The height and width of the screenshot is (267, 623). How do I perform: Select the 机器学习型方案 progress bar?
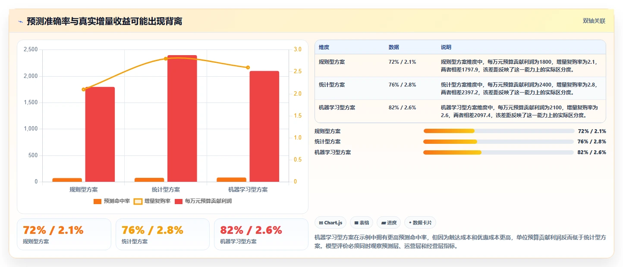click(x=498, y=152)
